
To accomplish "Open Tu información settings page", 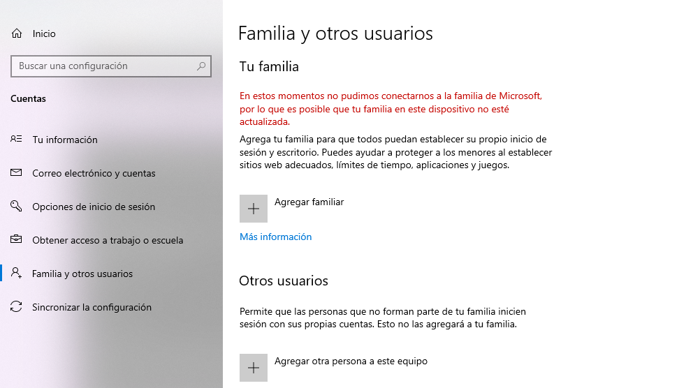I will pos(65,140).
